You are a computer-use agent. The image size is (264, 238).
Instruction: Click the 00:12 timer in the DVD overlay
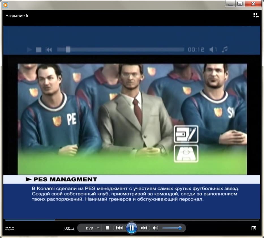196,50
